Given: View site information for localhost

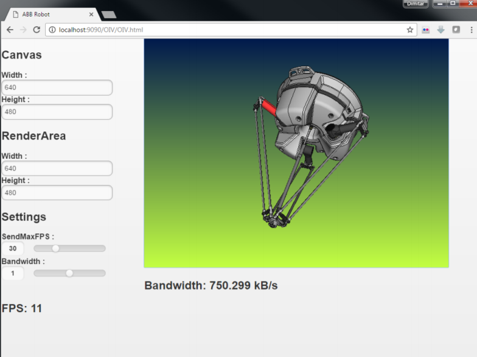Looking at the screenshot, I should click(x=52, y=29).
